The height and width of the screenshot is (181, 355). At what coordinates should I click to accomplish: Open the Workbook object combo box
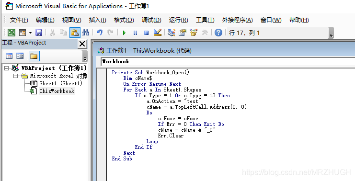coord(228,62)
